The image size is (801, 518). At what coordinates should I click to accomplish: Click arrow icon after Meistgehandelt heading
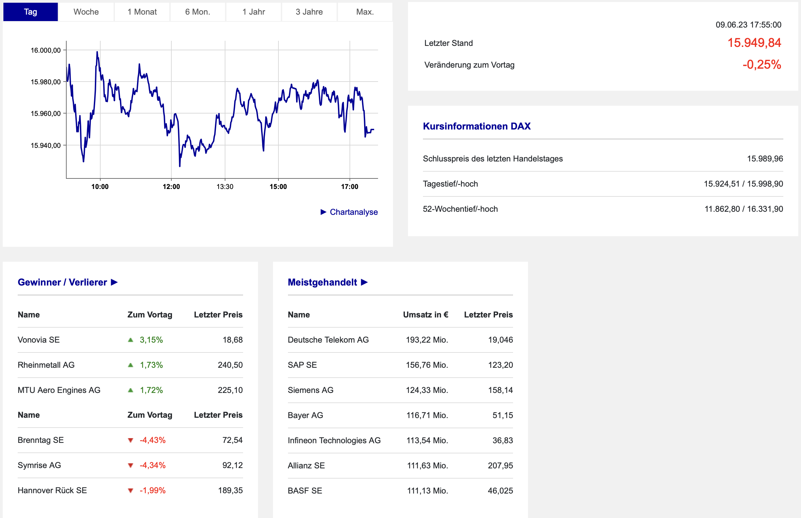pyautogui.click(x=364, y=282)
